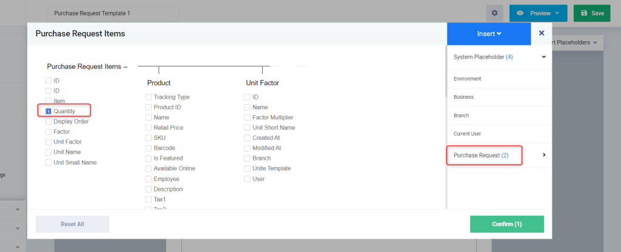Screen dimensions: 621x252
Task: Check the Unit Small Name checkbox
Action: (49, 162)
